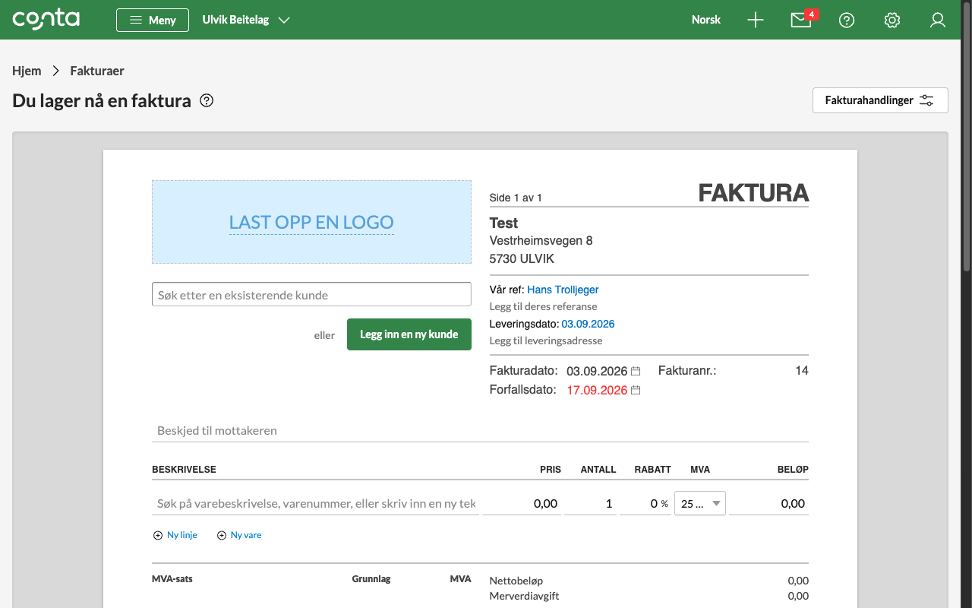
Task: Click the Antall field showing 1
Action: click(x=590, y=503)
